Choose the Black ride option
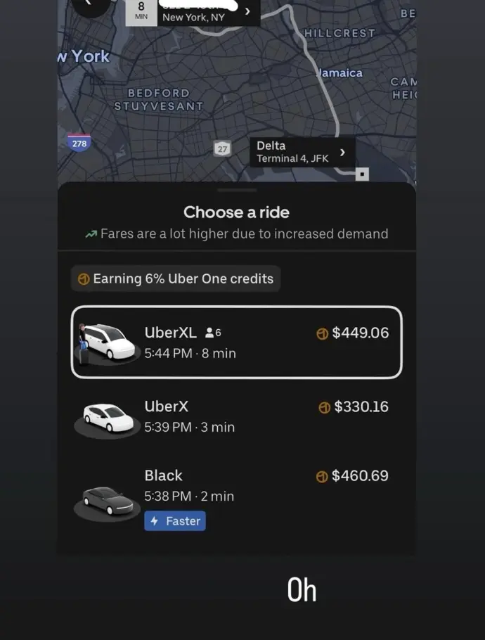The image size is (485, 640). coord(236,496)
